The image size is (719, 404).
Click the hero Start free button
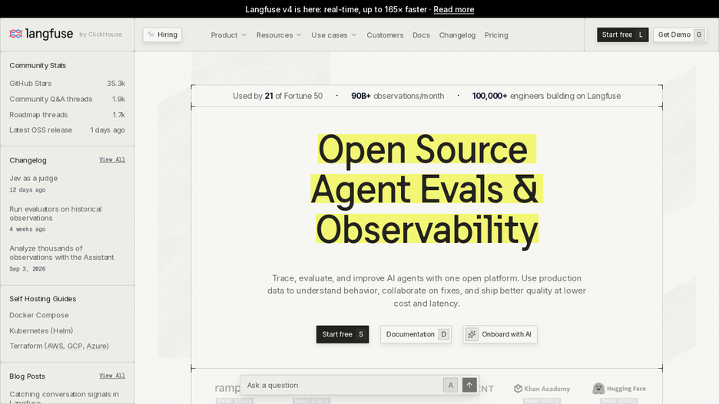[x=343, y=334]
